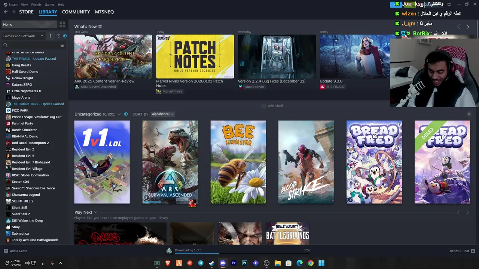
Task: Click the Stray game icon
Action: pos(8,227)
